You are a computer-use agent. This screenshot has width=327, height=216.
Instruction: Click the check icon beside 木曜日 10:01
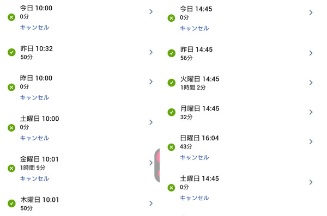point(11,203)
